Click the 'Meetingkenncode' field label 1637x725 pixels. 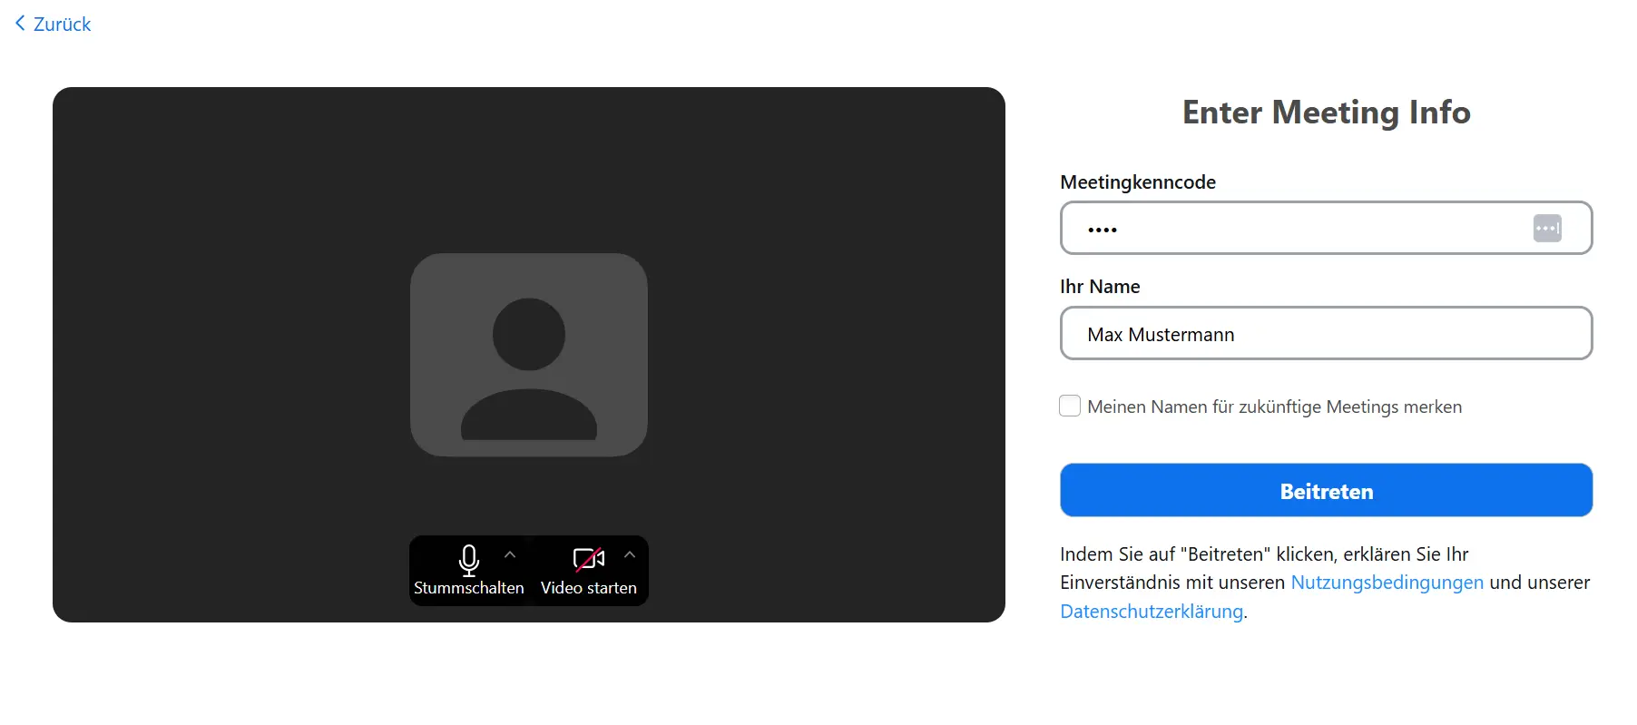point(1137,182)
